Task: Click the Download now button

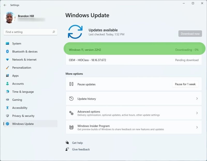Action: [190, 34]
